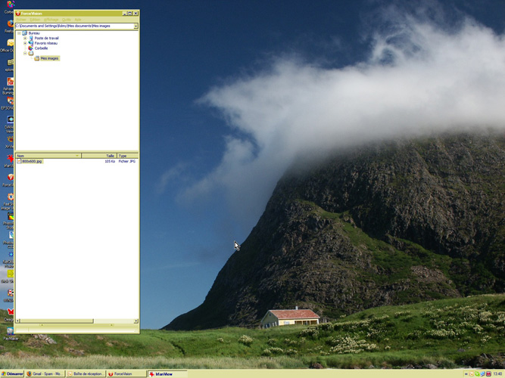Click the ForceVision title bar icon
The image size is (505, 378).
tap(17, 13)
